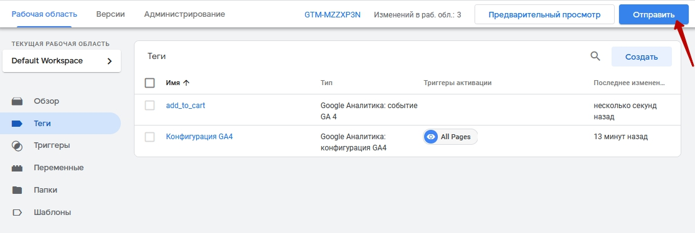Click the sort arrow next to Имя
The width and height of the screenshot is (695, 233).
186,83
